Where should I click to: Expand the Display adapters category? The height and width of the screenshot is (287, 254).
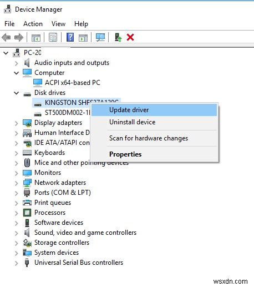(x=16, y=123)
